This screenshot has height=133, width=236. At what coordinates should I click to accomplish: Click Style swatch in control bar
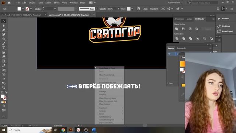coord(129,9)
